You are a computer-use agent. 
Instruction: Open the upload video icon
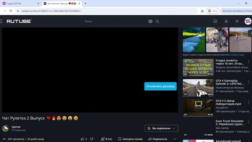click(x=215, y=21)
